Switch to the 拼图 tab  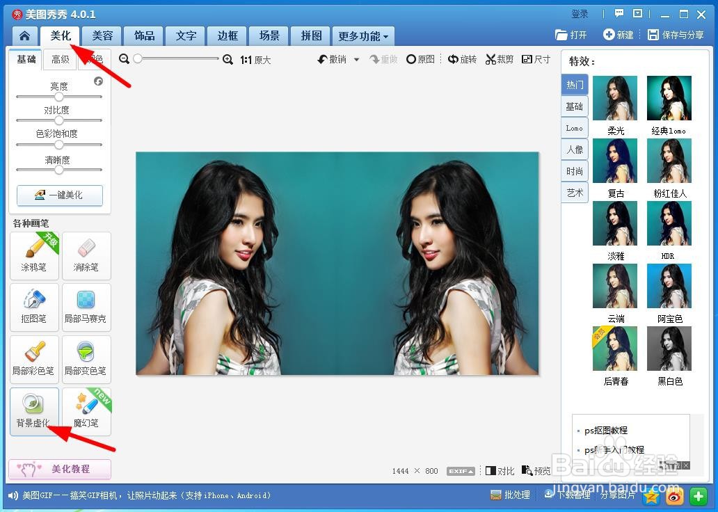(312, 35)
